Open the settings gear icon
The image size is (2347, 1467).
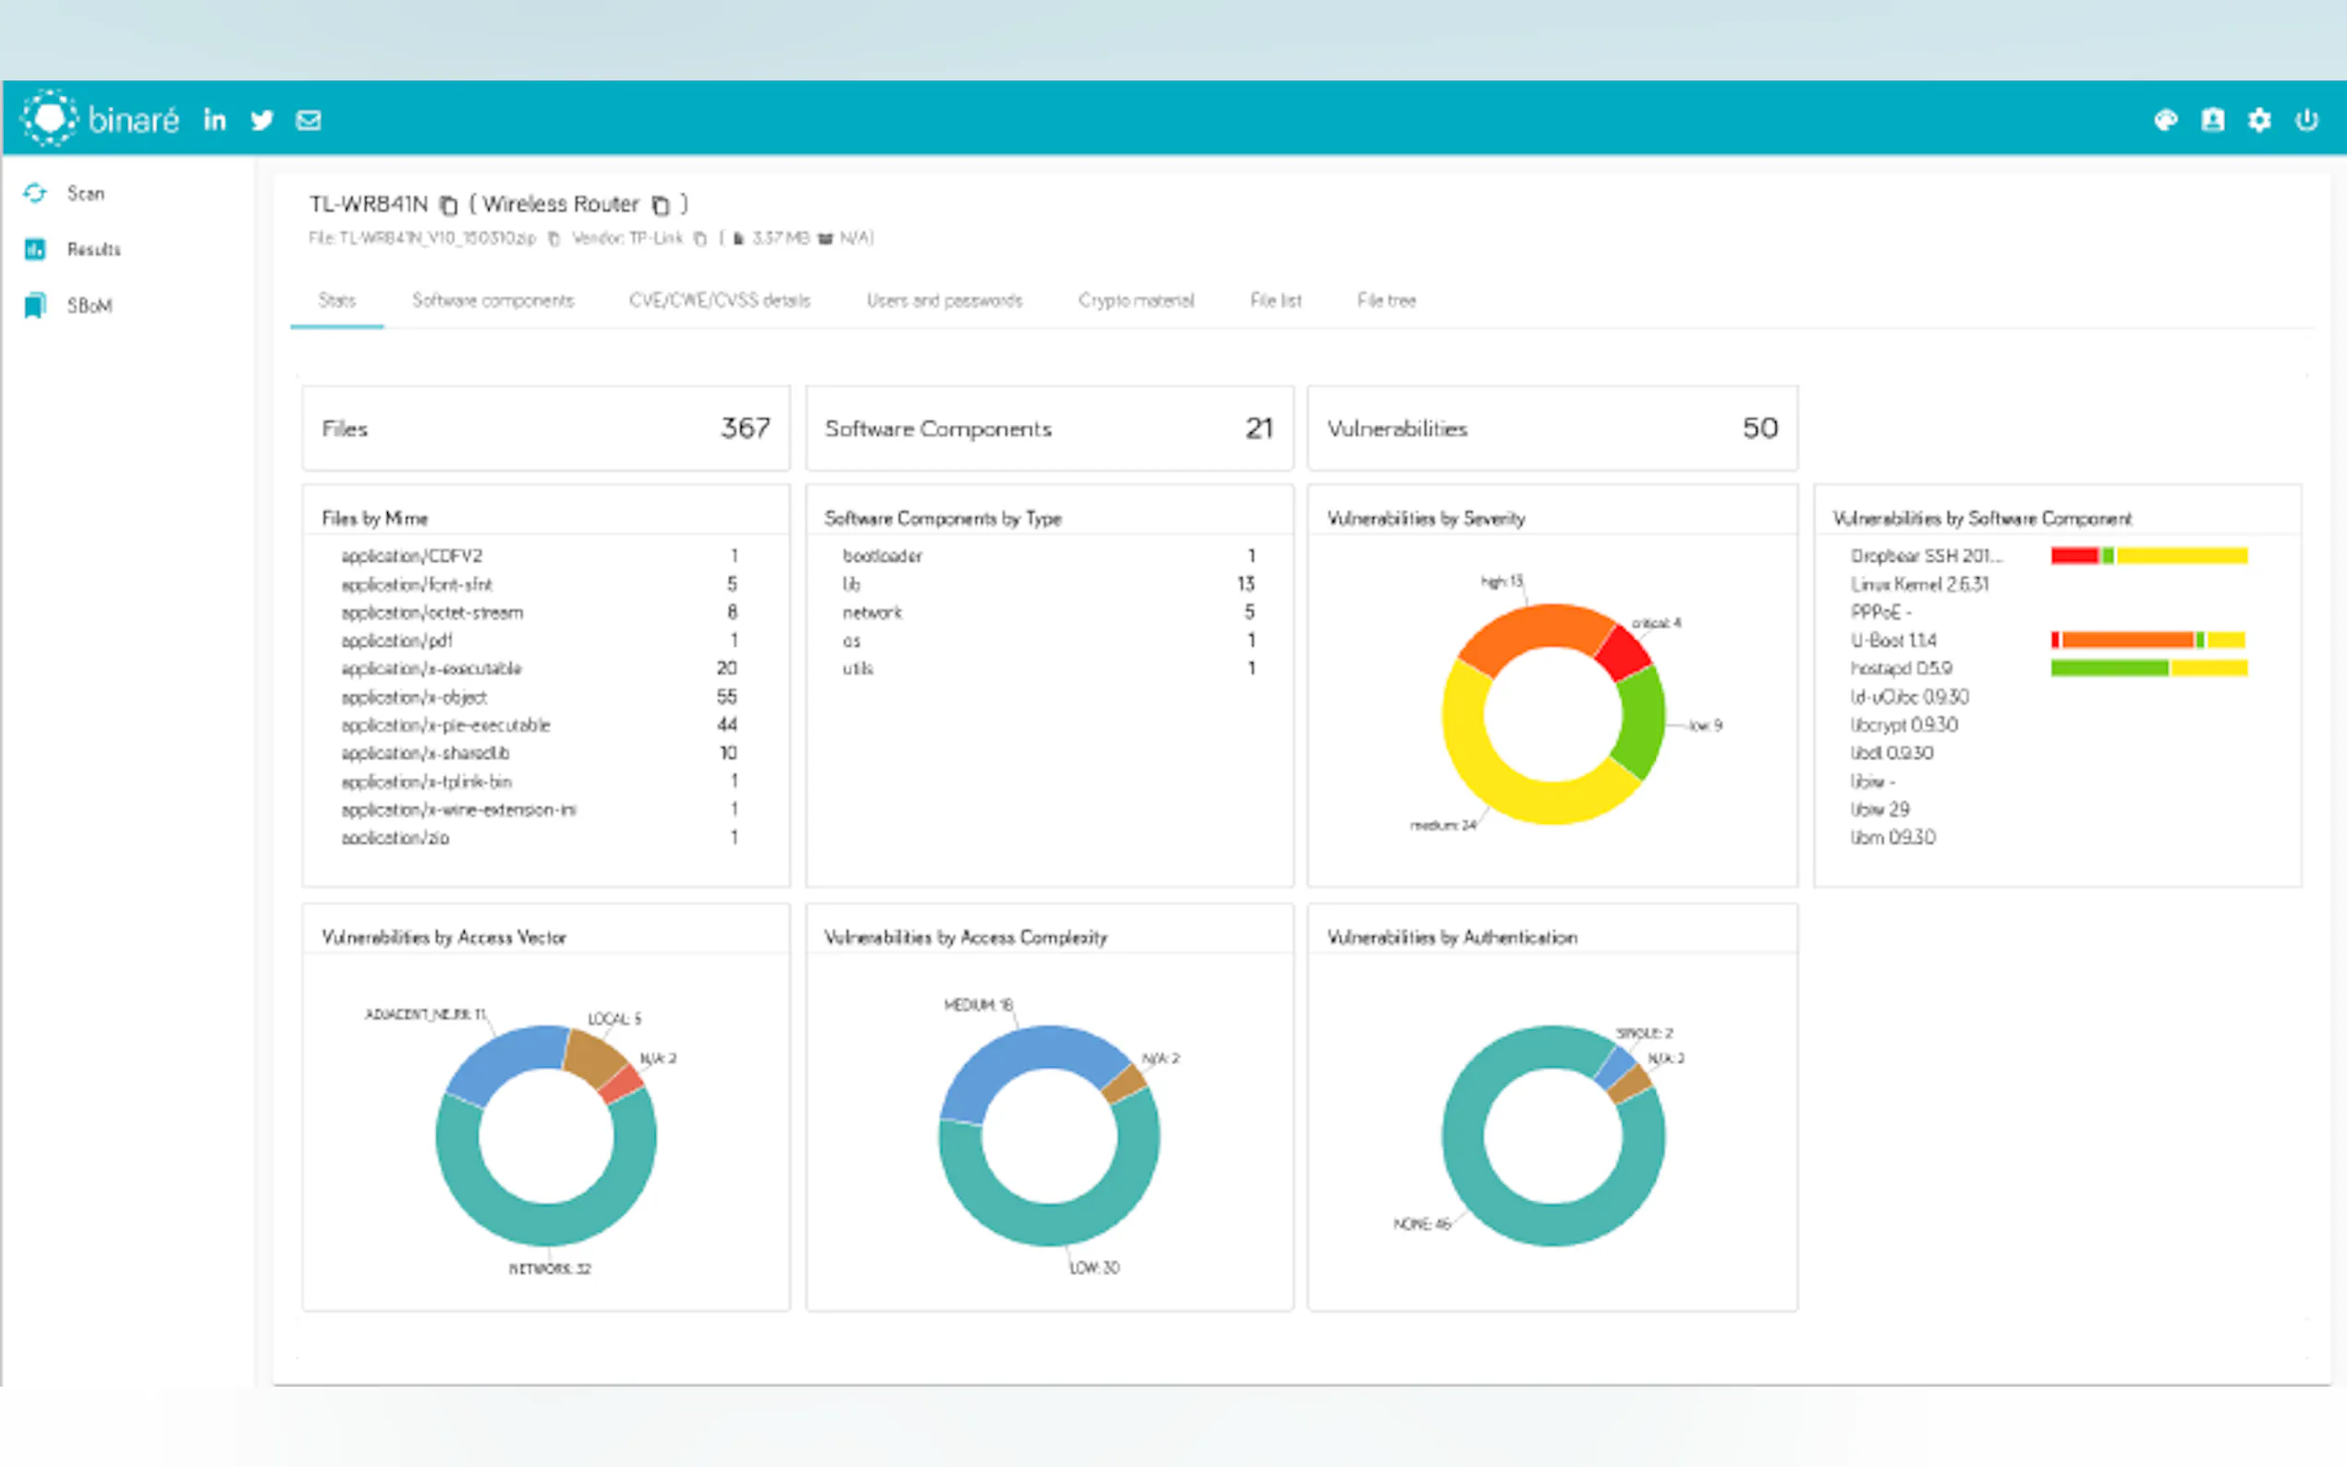(2259, 119)
